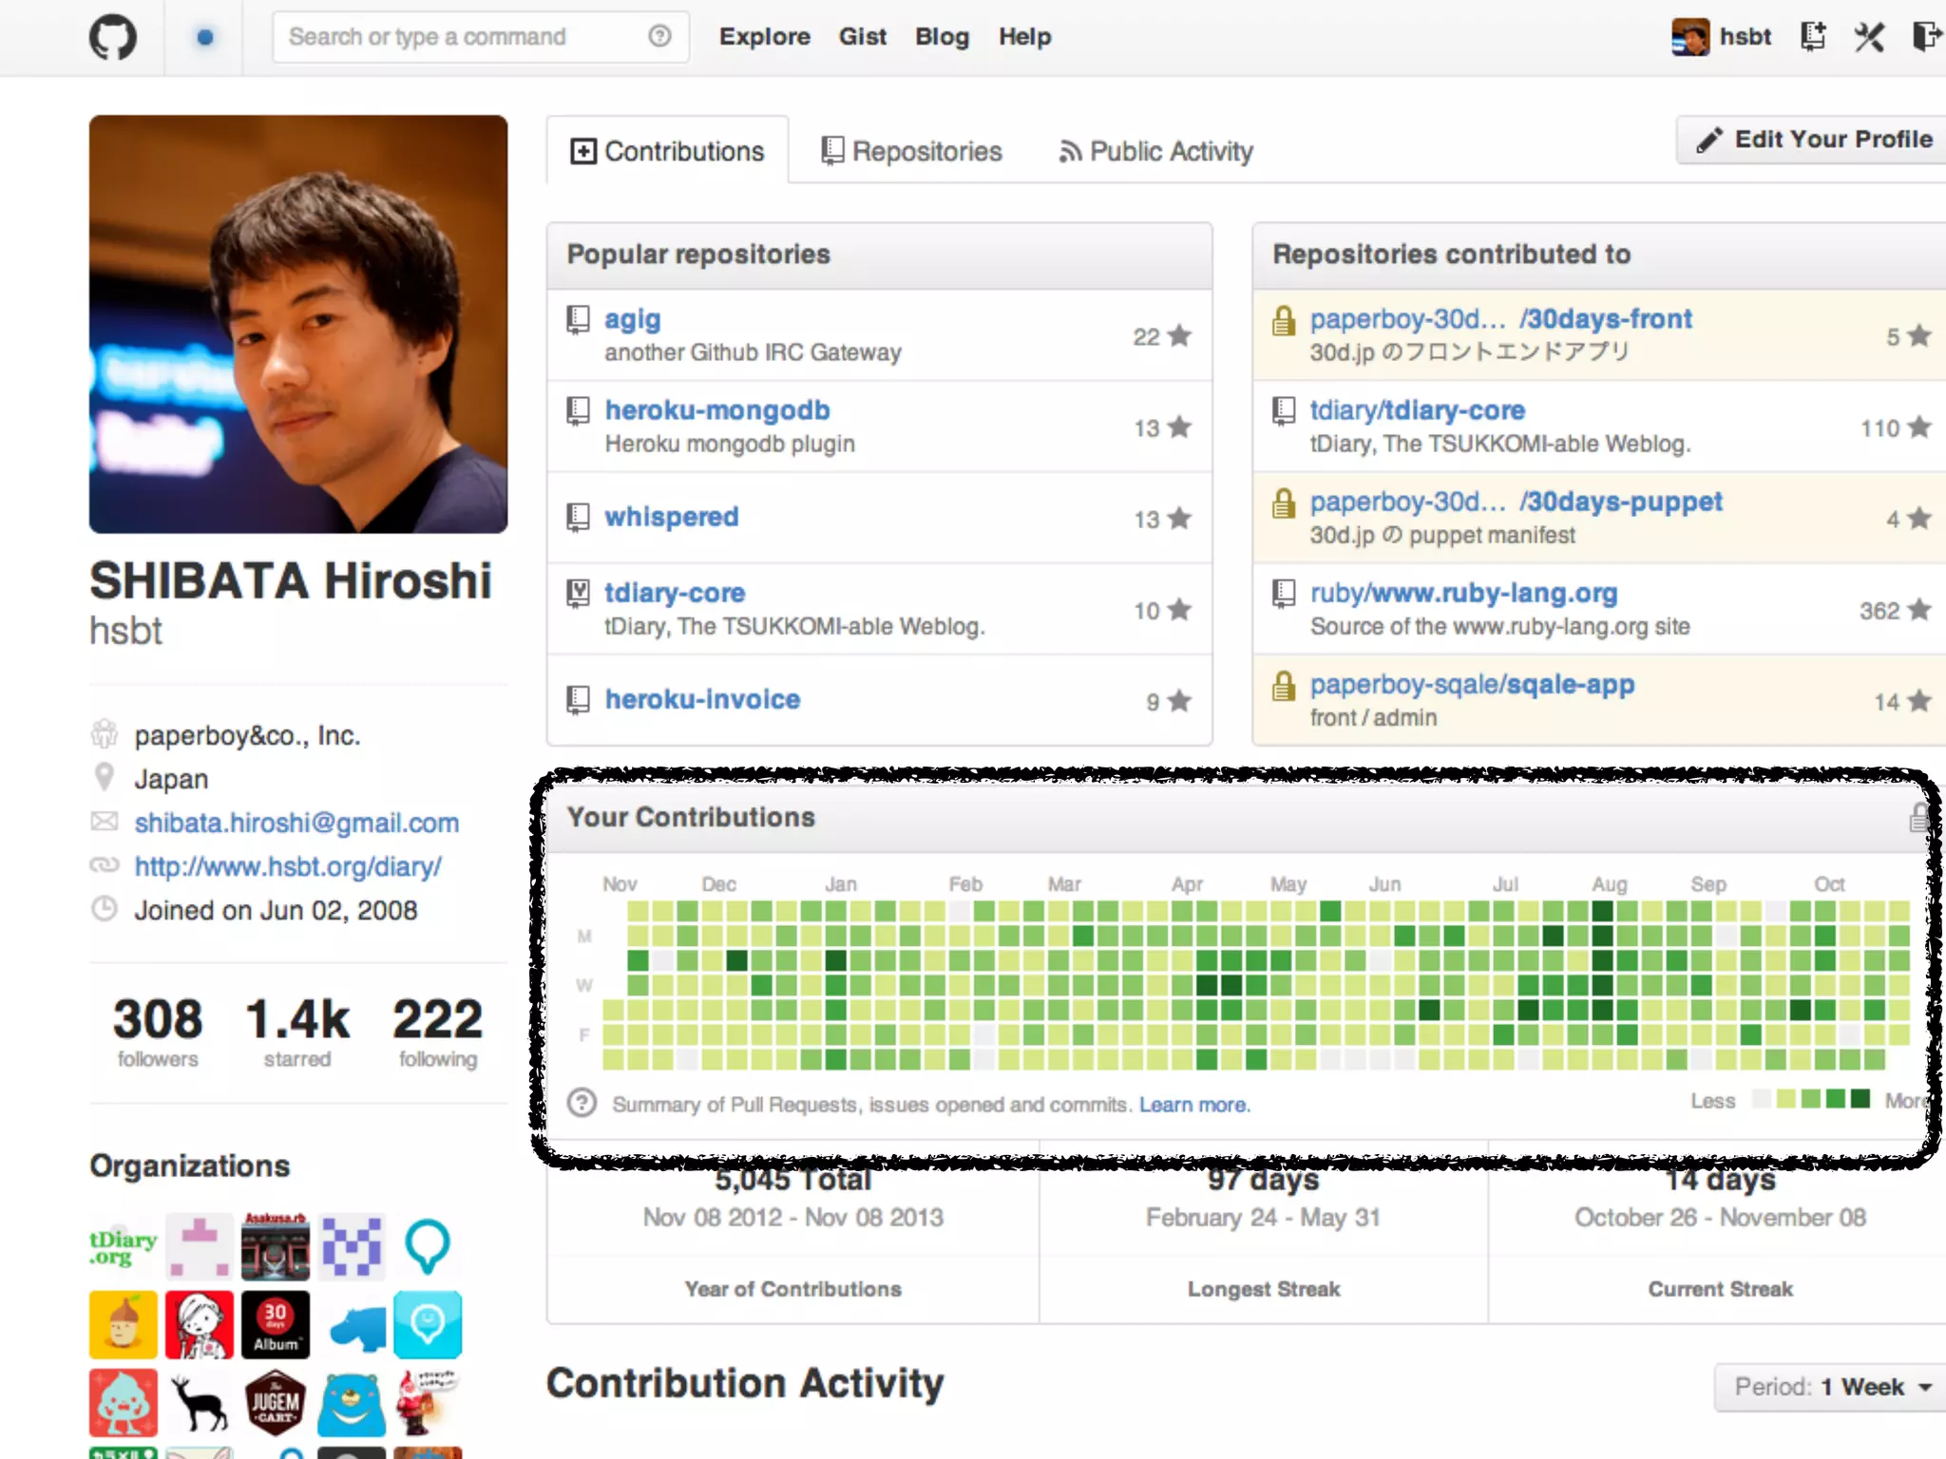Open the 30days Album organization icon
The image size is (1946, 1459).
tap(276, 1324)
